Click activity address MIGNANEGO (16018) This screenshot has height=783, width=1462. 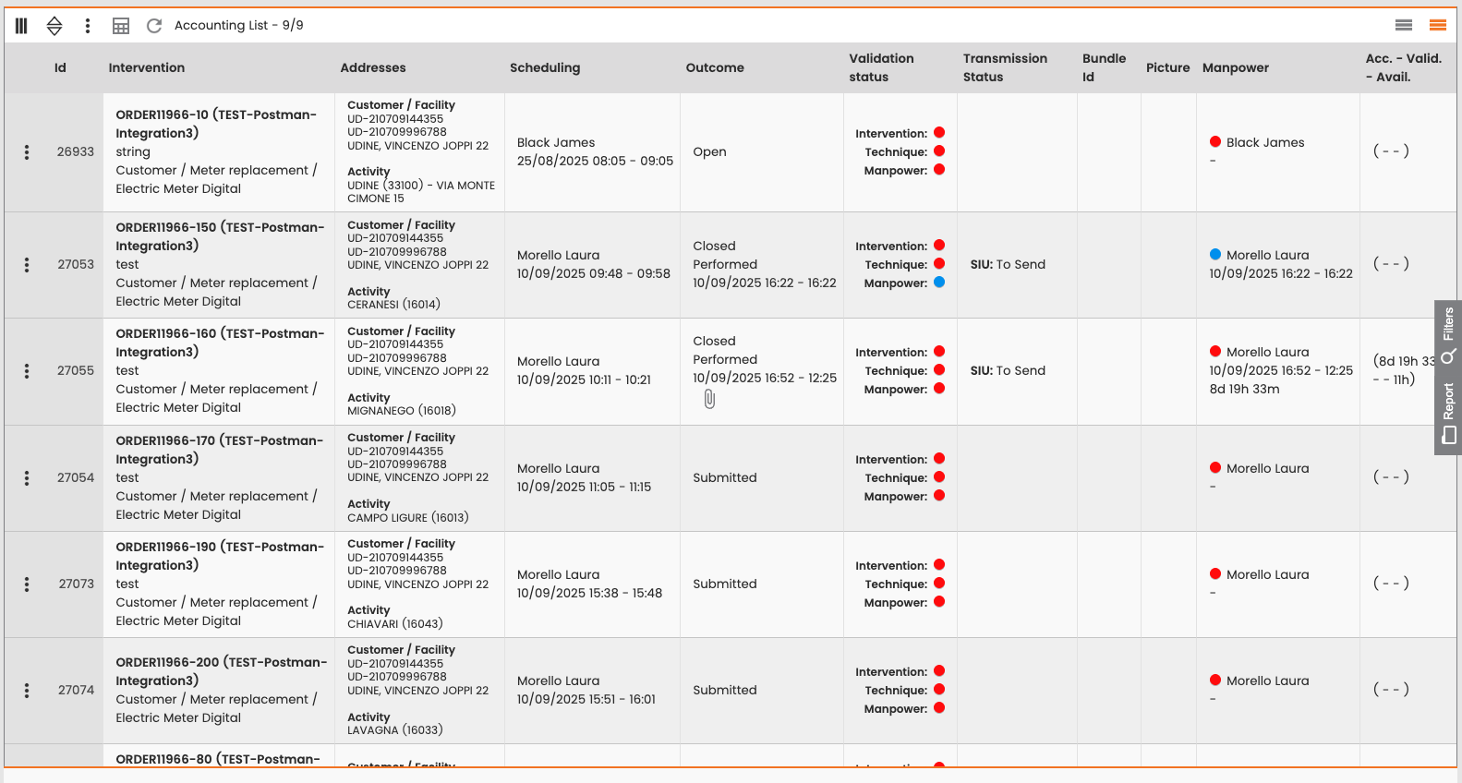point(402,411)
